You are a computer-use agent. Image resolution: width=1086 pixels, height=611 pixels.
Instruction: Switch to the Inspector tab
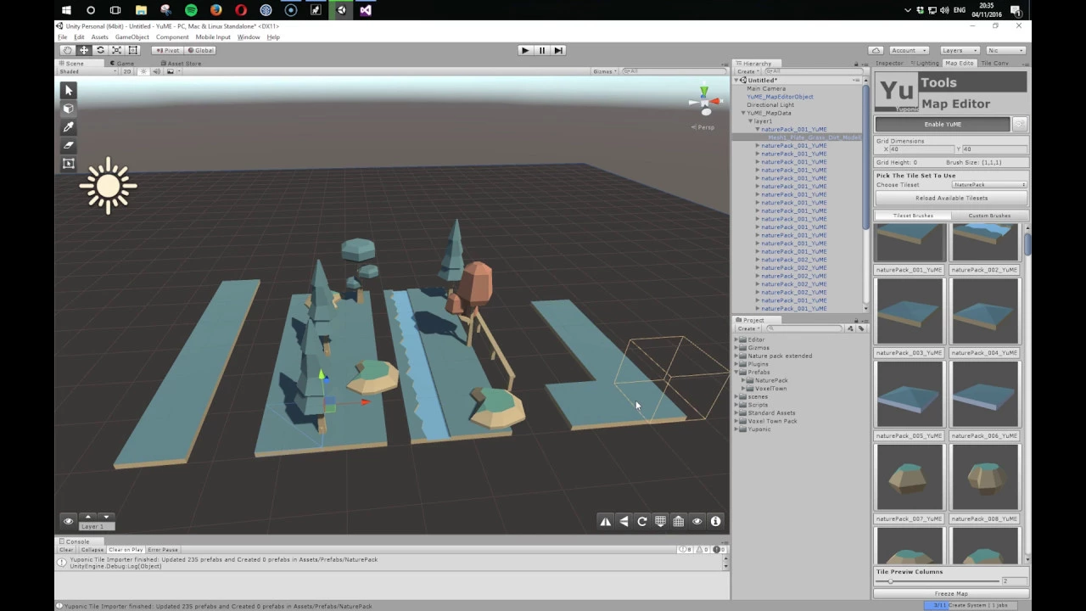889,64
